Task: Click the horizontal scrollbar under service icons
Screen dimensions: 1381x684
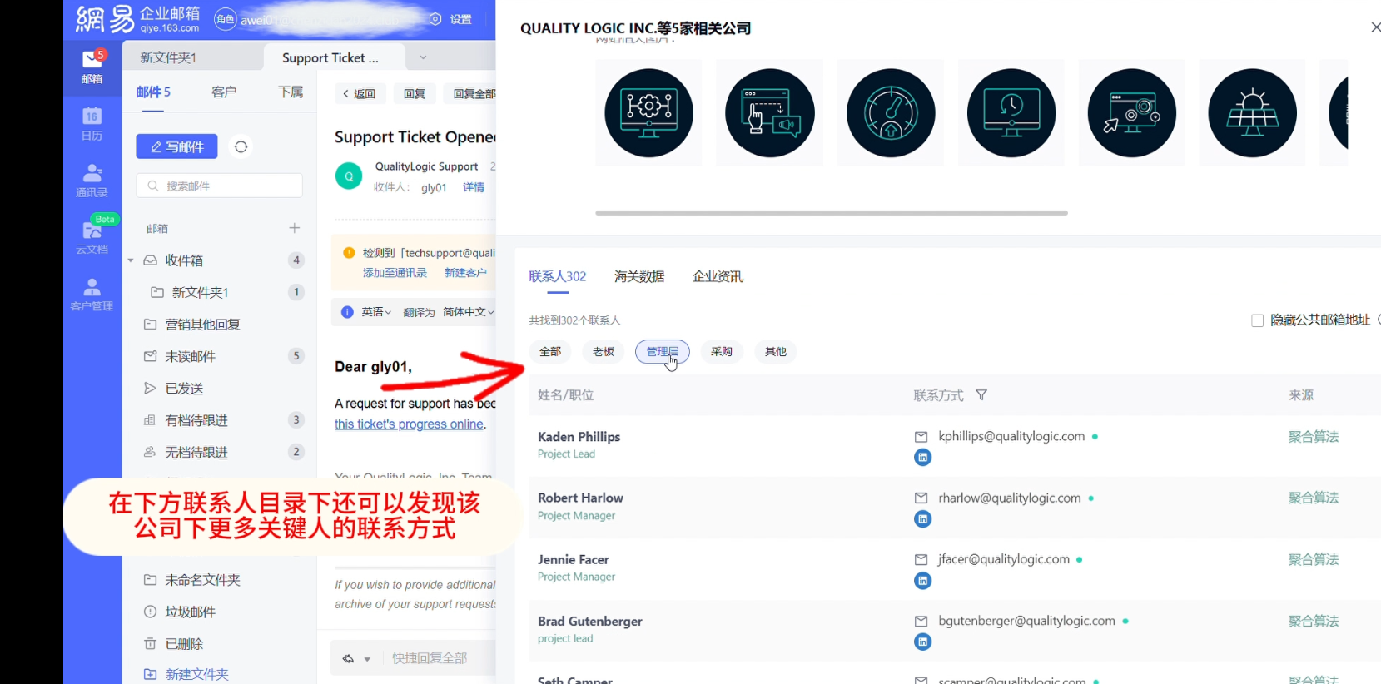Action: coord(832,213)
